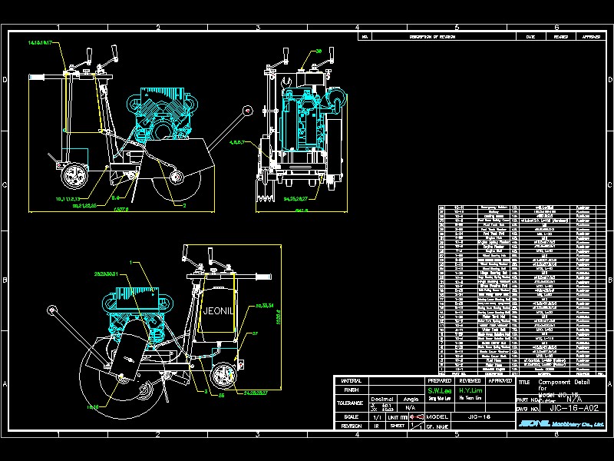Click callout label 4,5,6,7
Screen dimensions: 614x461
(x=237, y=142)
